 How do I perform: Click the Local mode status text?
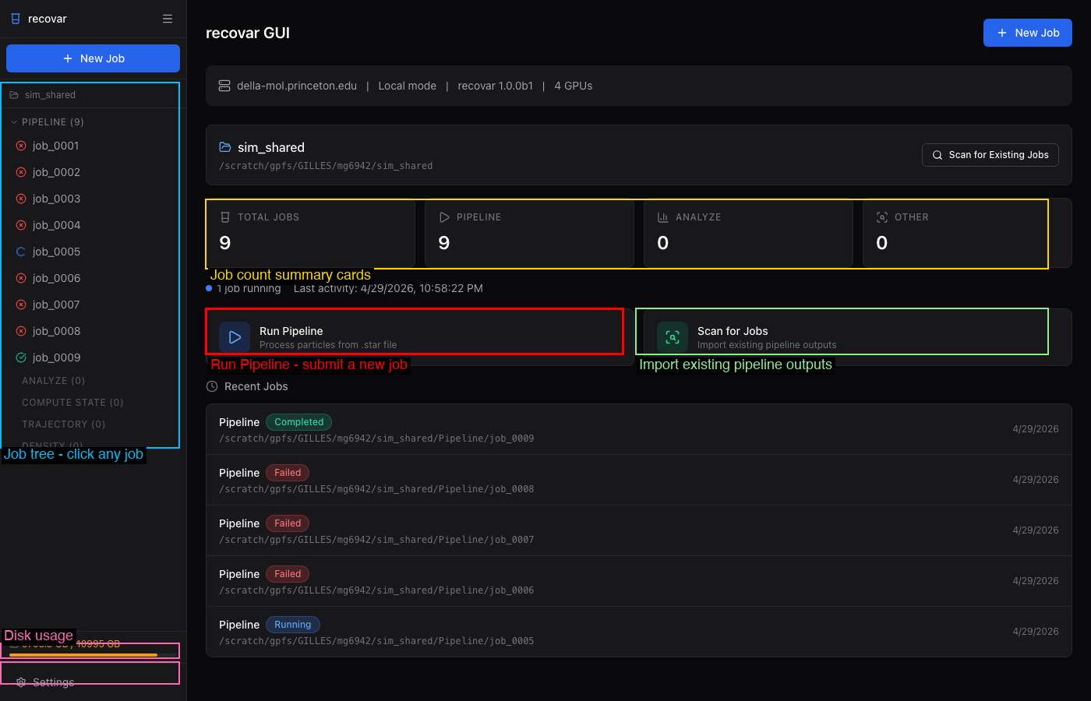tap(407, 86)
